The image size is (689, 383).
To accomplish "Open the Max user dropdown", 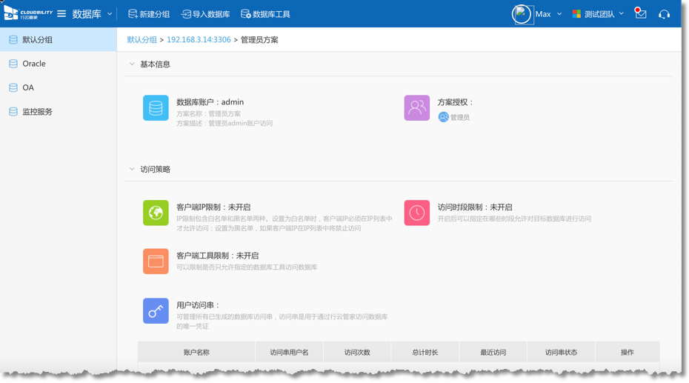I will coord(547,14).
